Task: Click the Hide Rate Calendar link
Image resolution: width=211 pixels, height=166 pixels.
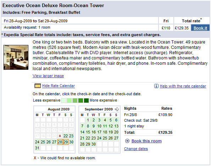Action: 59,86
